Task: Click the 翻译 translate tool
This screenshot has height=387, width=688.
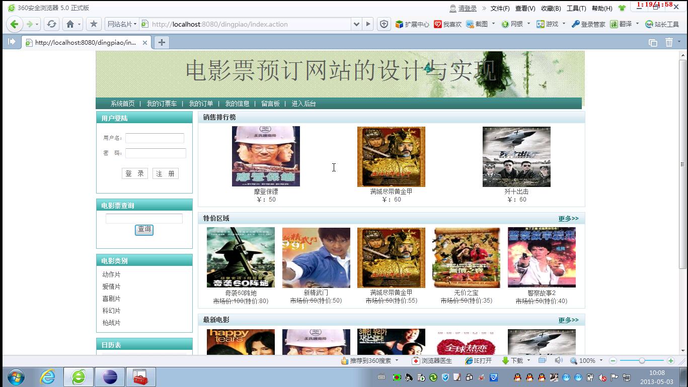Action: (621, 24)
